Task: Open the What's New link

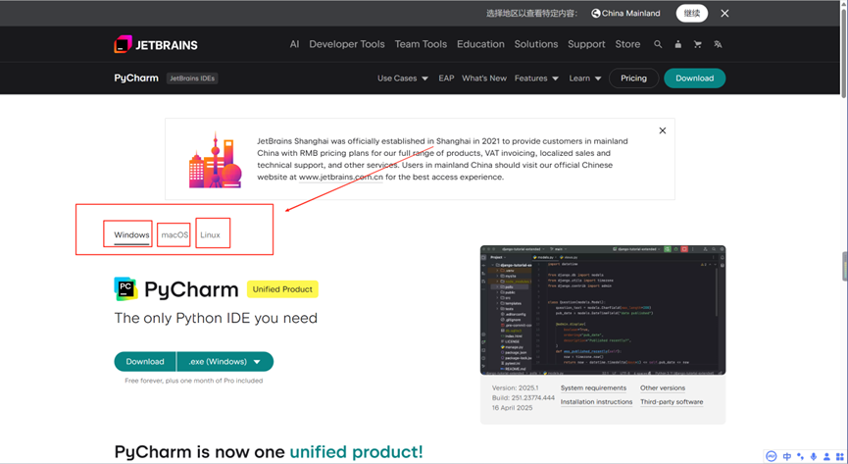Action: 484,78
